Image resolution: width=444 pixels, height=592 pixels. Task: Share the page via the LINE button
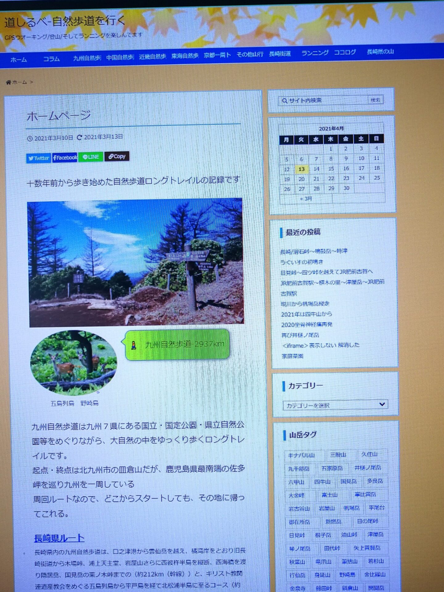click(x=91, y=157)
